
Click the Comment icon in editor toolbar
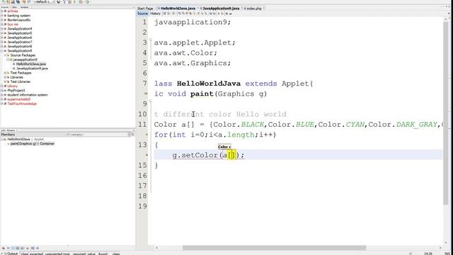coord(226,13)
